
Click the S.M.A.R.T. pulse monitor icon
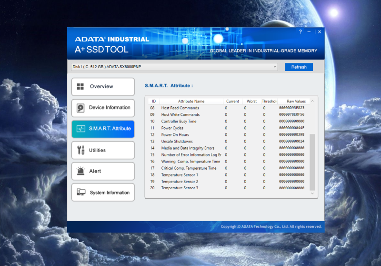[x=80, y=129]
